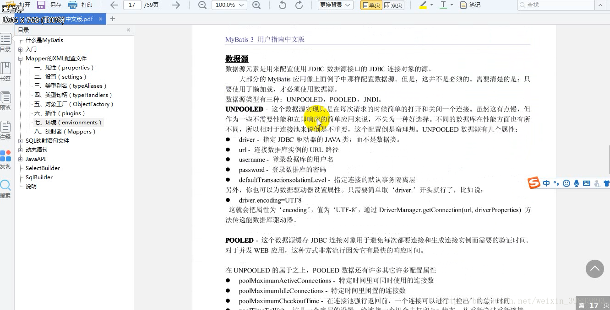Screen dimensions: 610x310
Task: Click the 查找 search input box
Action: click(555, 5)
